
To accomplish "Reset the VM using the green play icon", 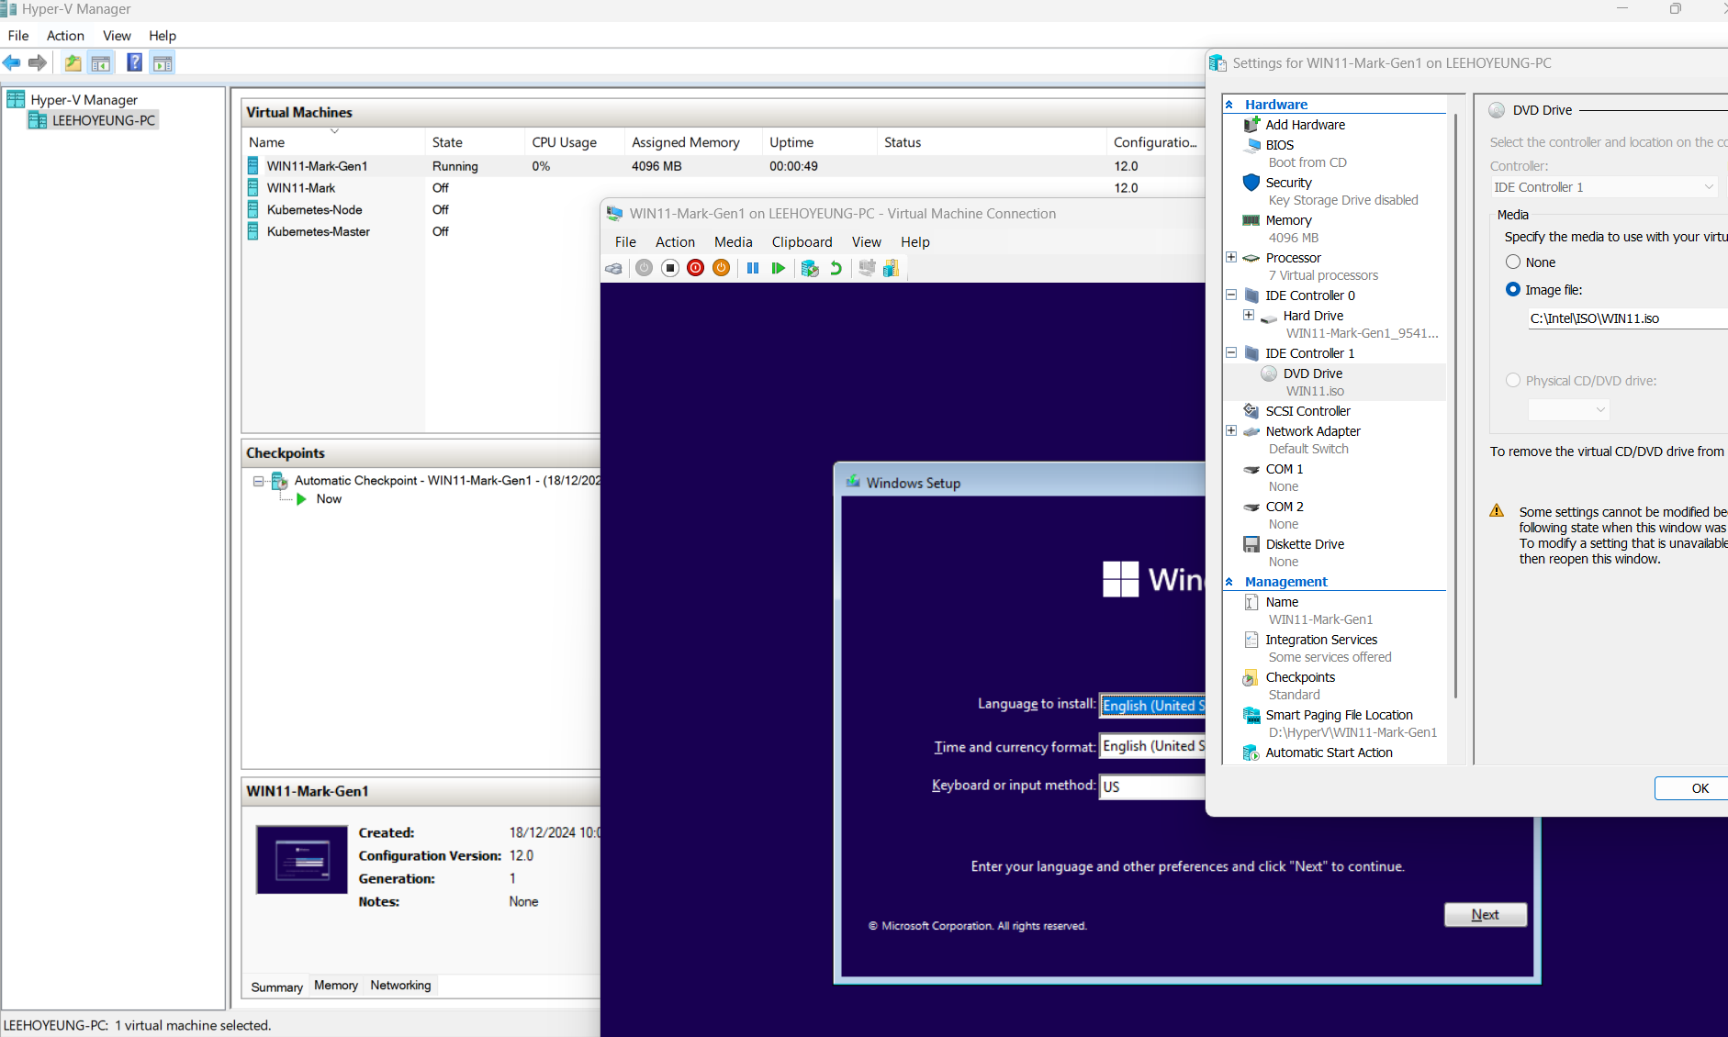I will 779,268.
